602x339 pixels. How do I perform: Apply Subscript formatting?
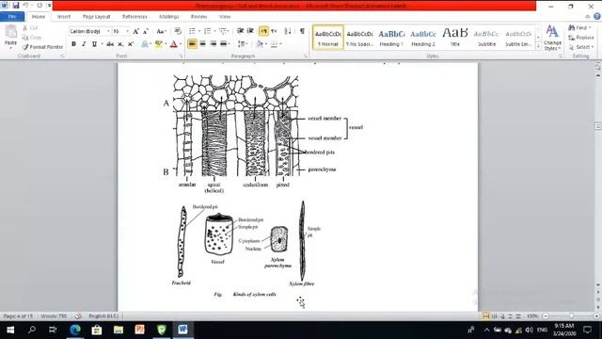[120, 44]
